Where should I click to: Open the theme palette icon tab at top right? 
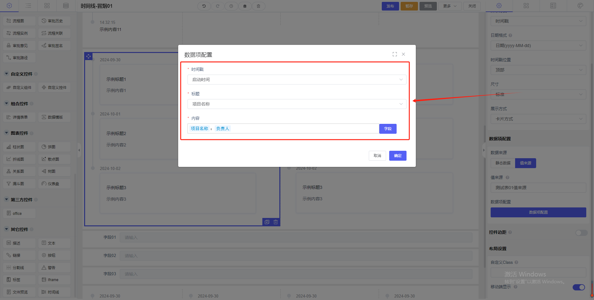click(580, 6)
